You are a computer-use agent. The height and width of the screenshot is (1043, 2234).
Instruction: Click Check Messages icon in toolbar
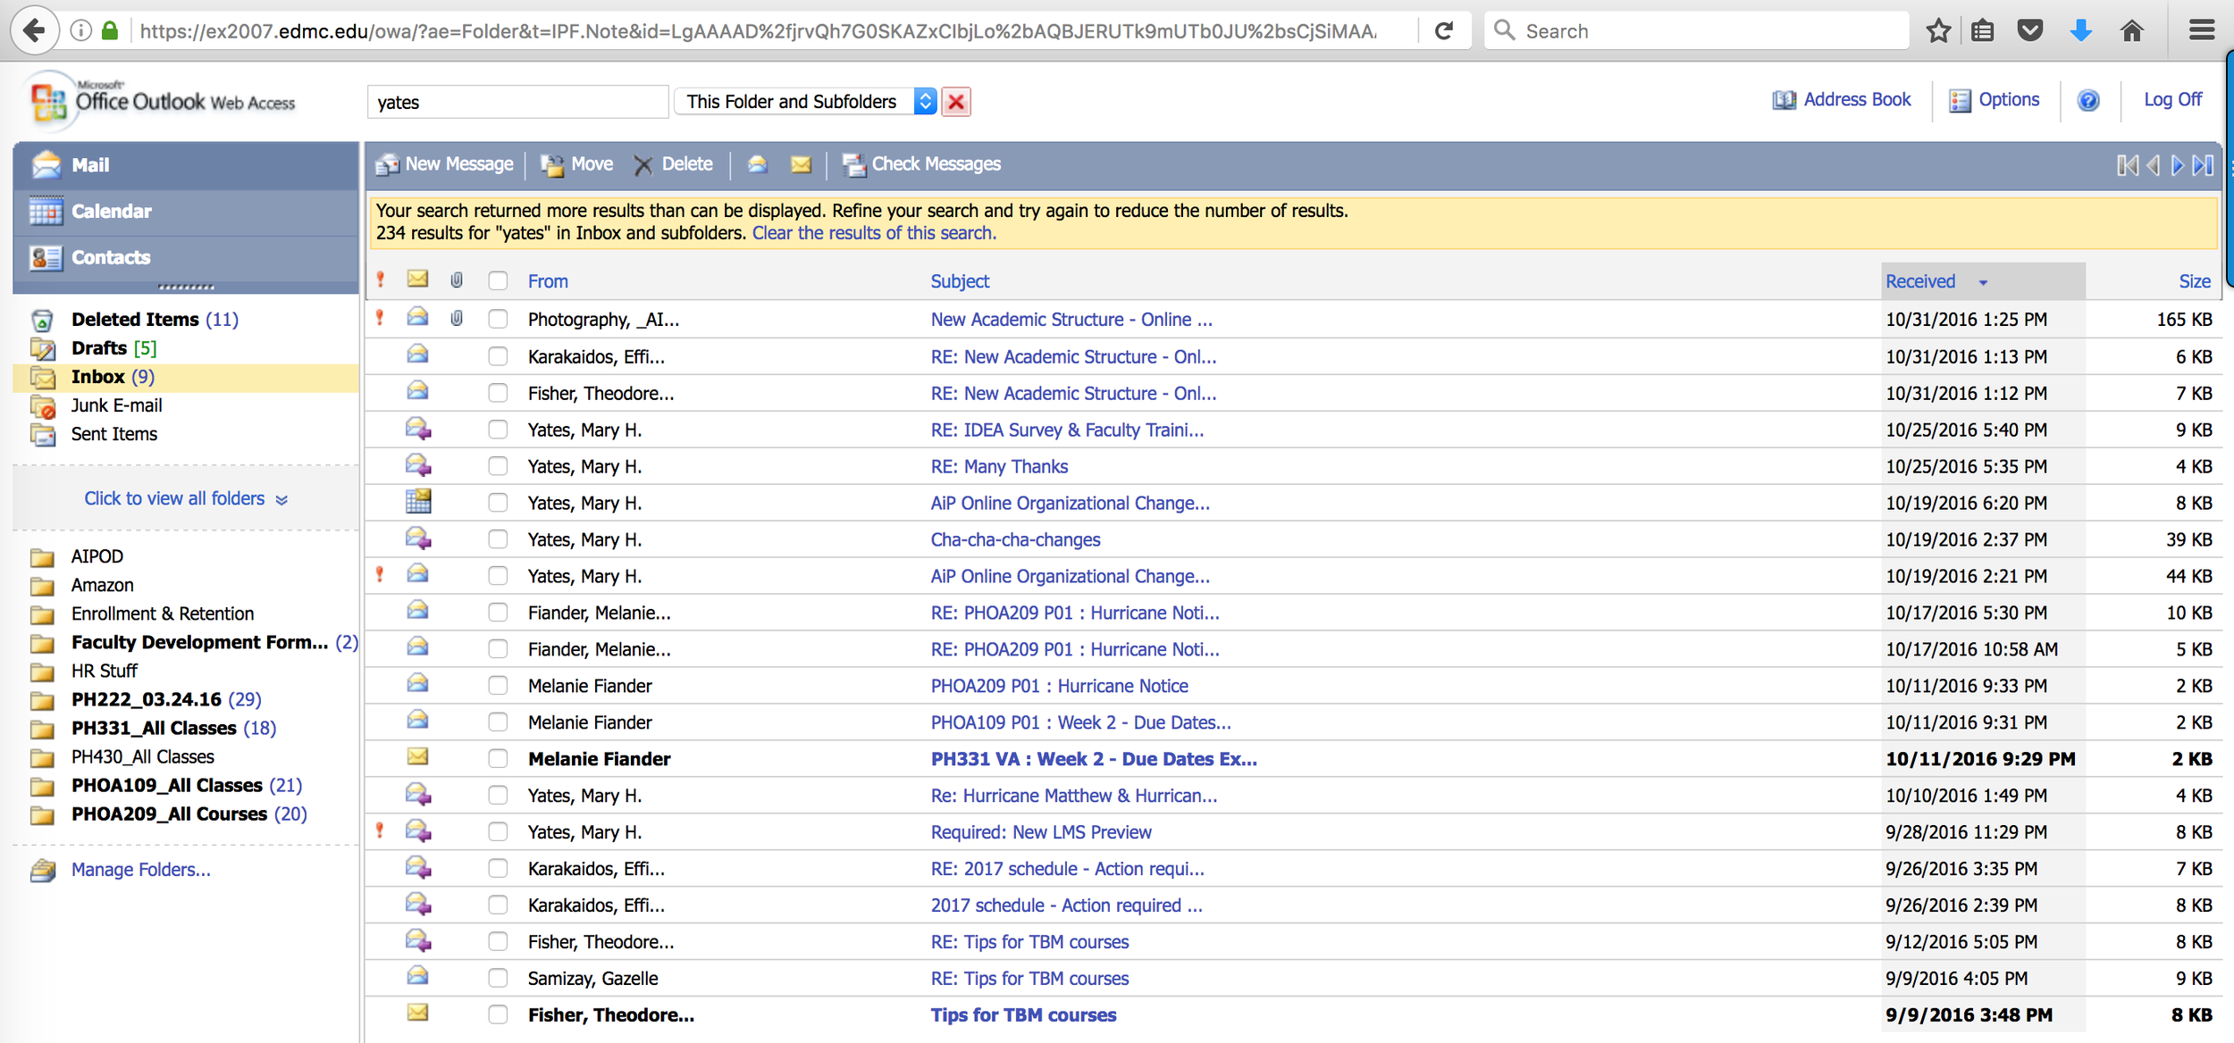853,164
